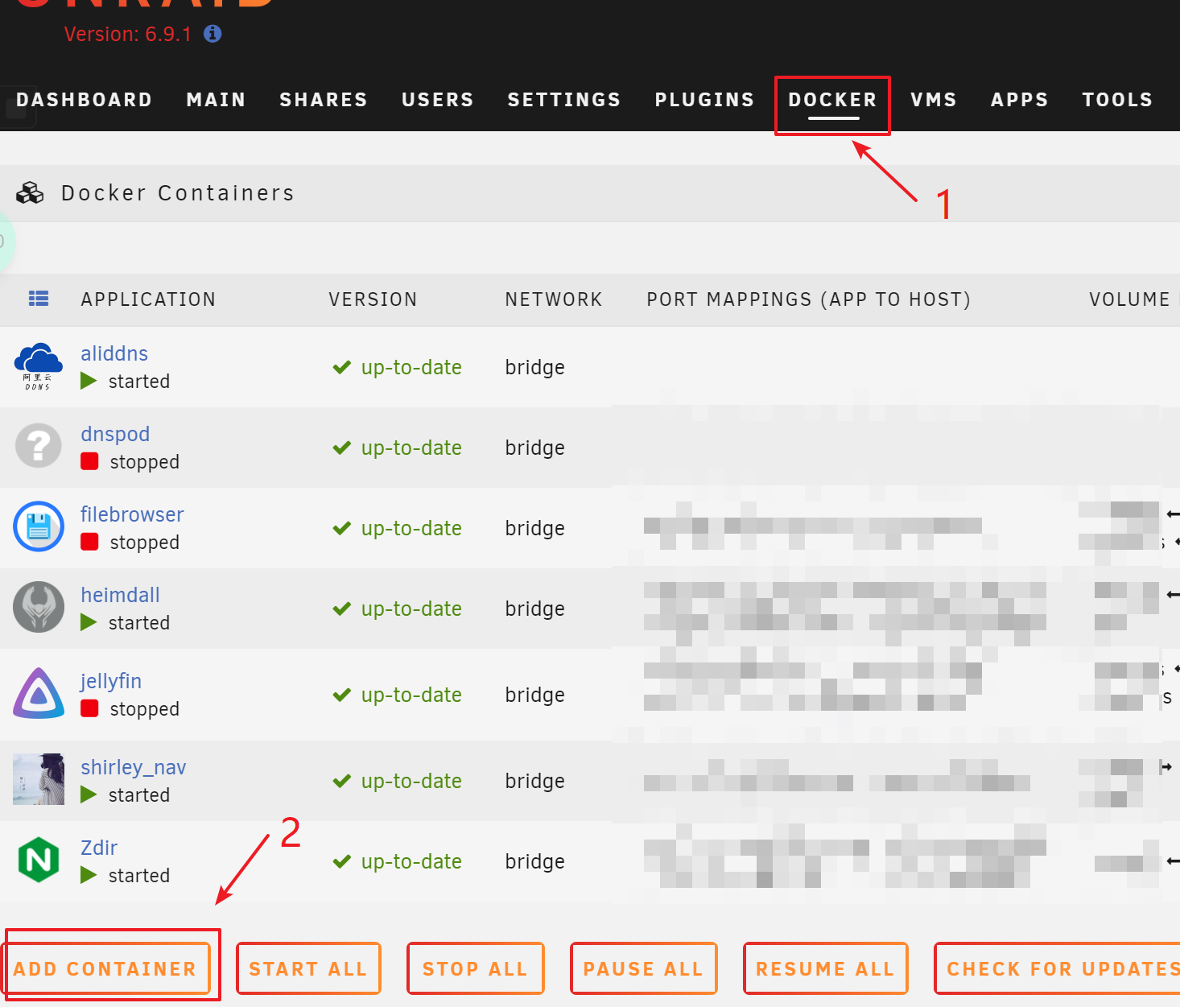Click the filebrowser floppy disk icon
1180x1007 pixels.
coord(39,526)
